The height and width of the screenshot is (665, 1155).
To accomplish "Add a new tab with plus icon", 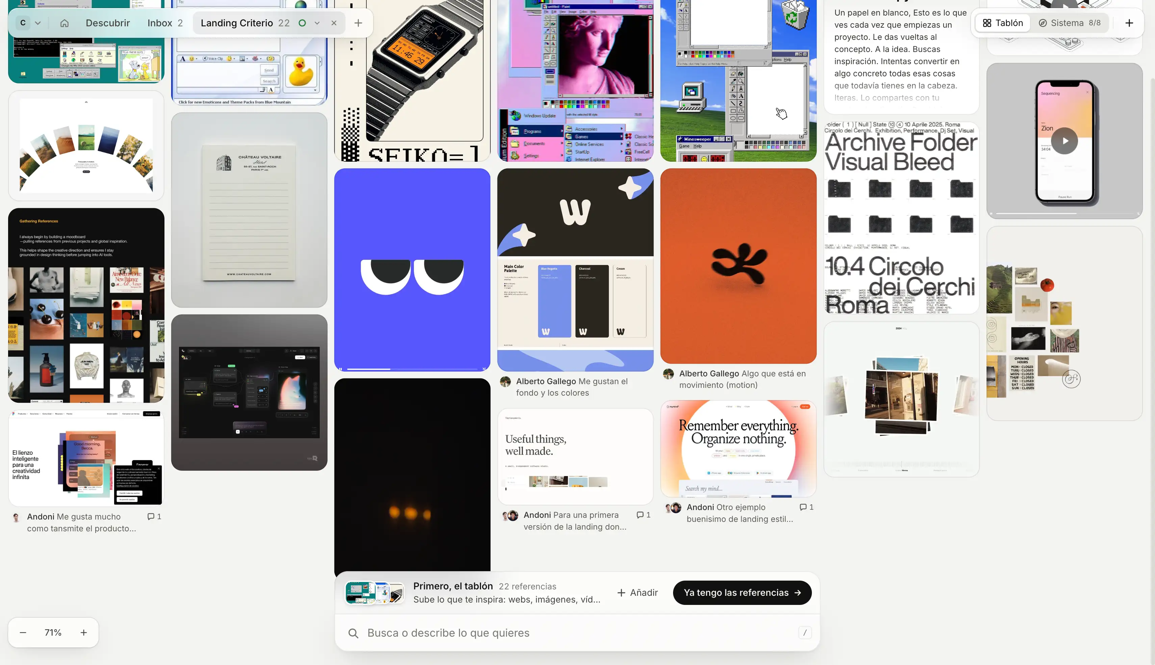I will pos(358,23).
